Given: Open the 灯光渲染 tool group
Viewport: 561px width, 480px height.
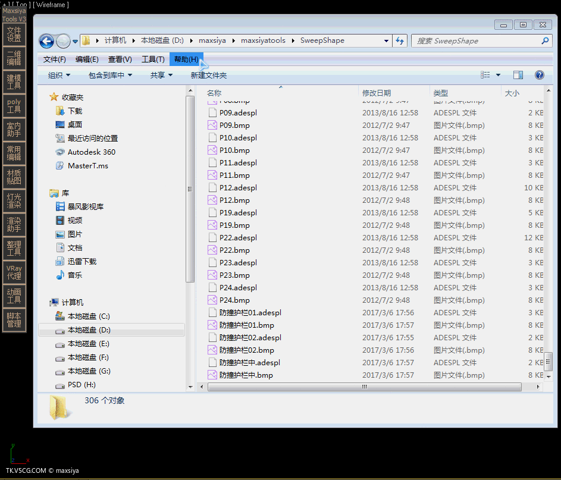Looking at the screenshot, I should point(14,200).
